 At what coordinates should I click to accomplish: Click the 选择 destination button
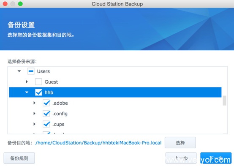(180, 143)
